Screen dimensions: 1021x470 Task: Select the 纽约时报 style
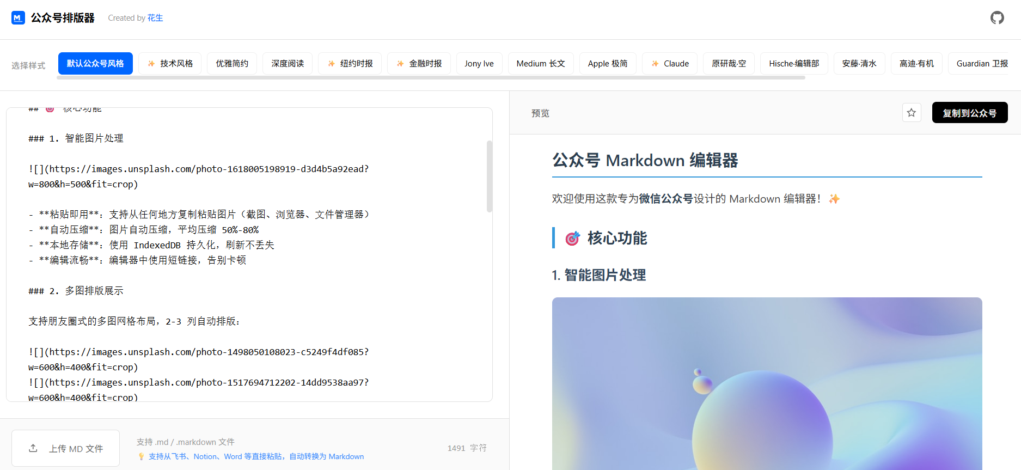click(x=350, y=64)
